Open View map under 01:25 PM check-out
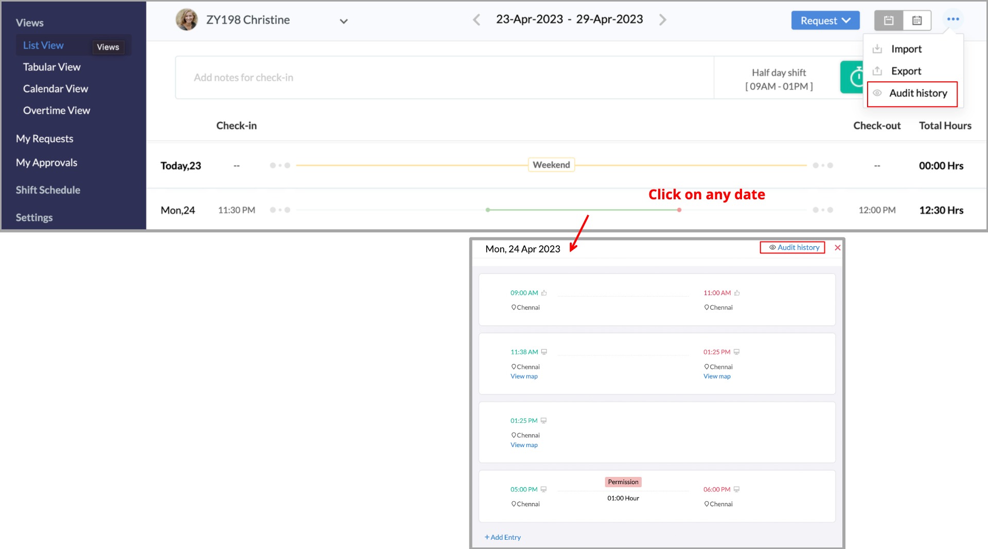 click(717, 376)
